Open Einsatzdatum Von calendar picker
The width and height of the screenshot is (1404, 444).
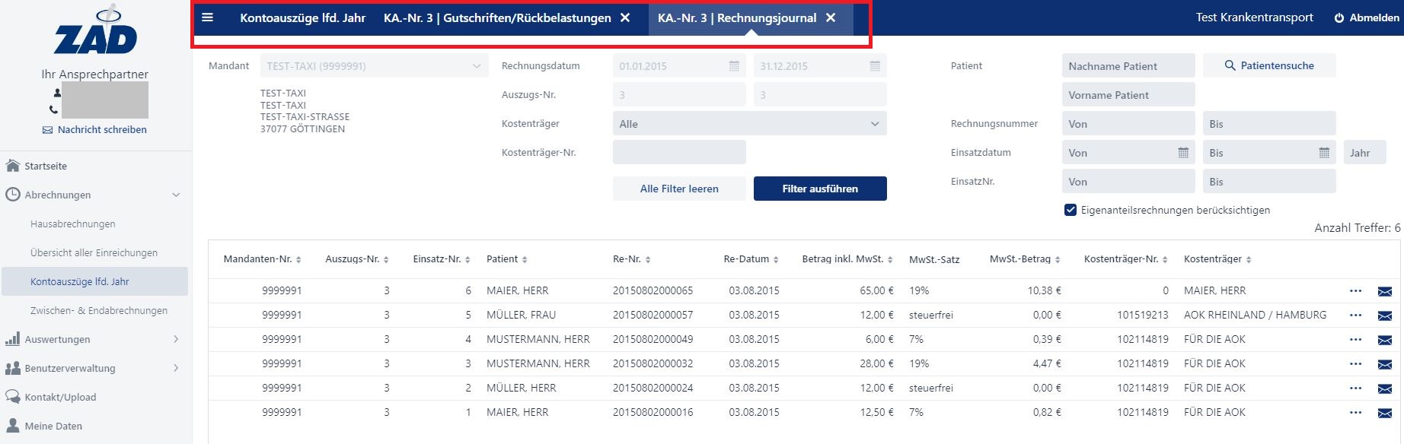point(1183,153)
